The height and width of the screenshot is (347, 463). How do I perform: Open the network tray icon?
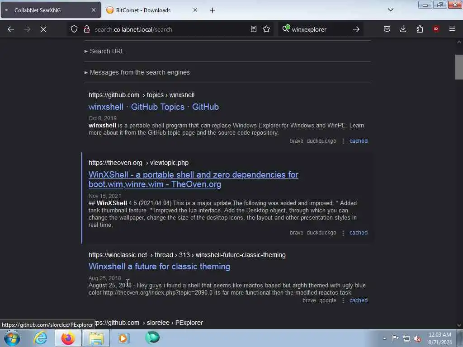pos(406,338)
